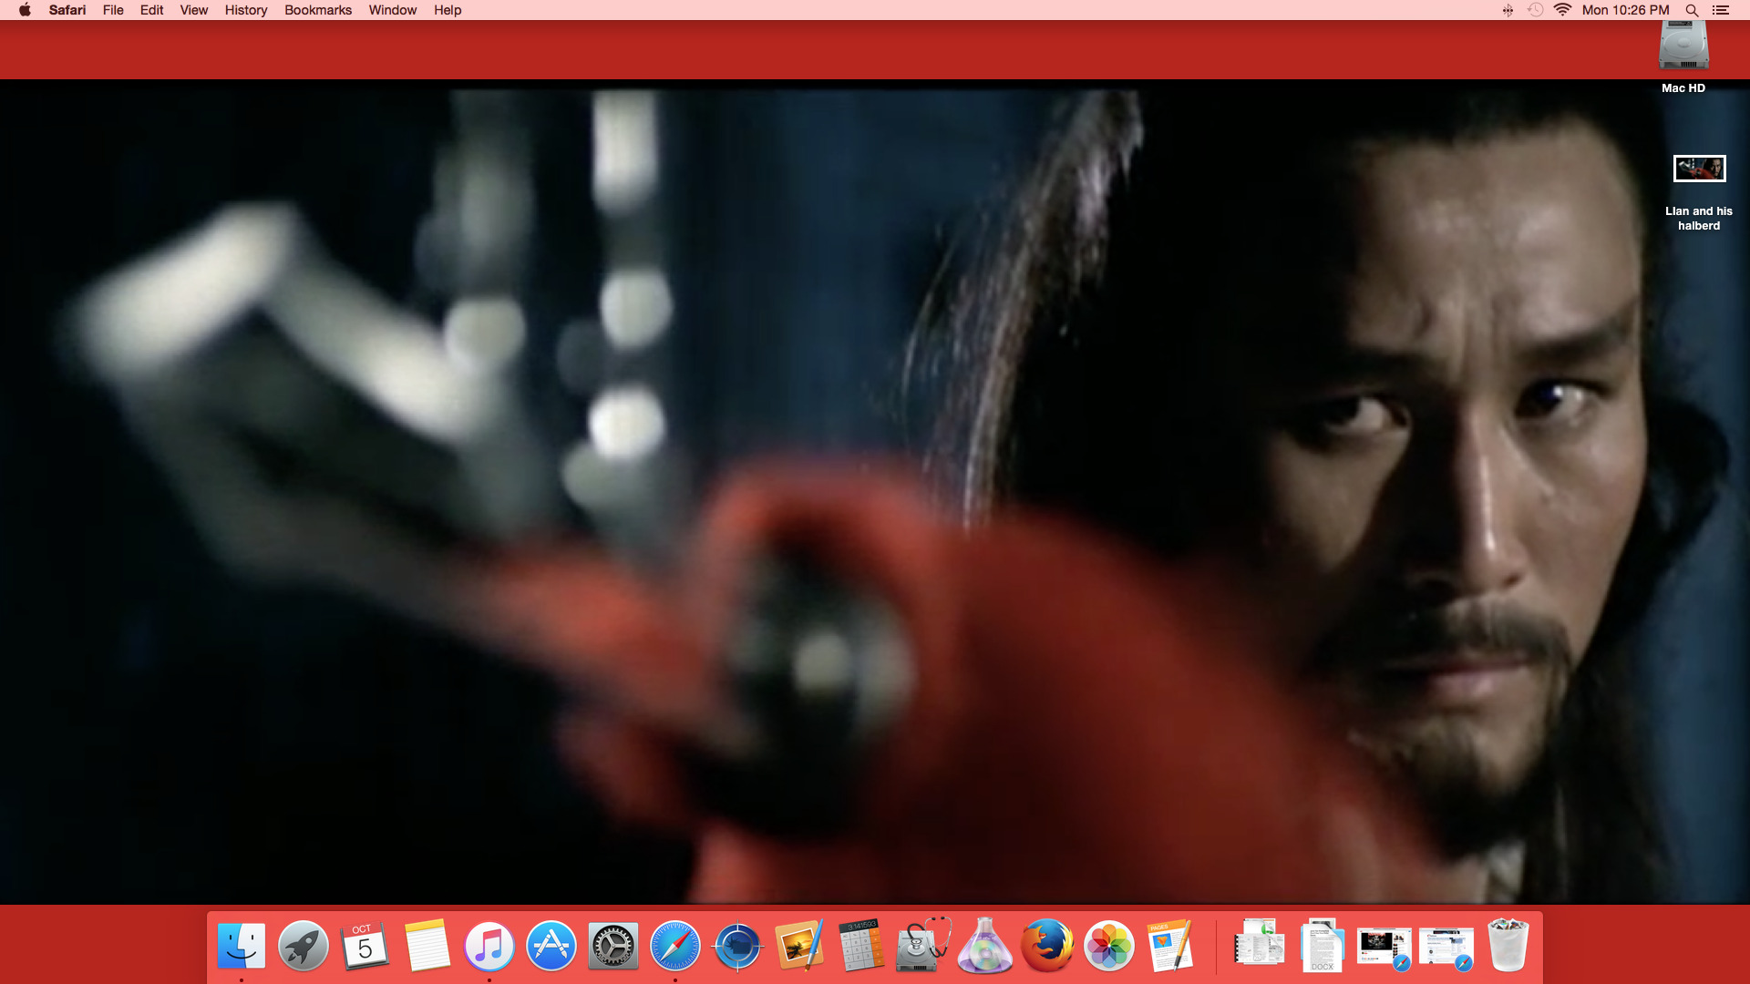
Task: Open the History menu
Action: [246, 10]
